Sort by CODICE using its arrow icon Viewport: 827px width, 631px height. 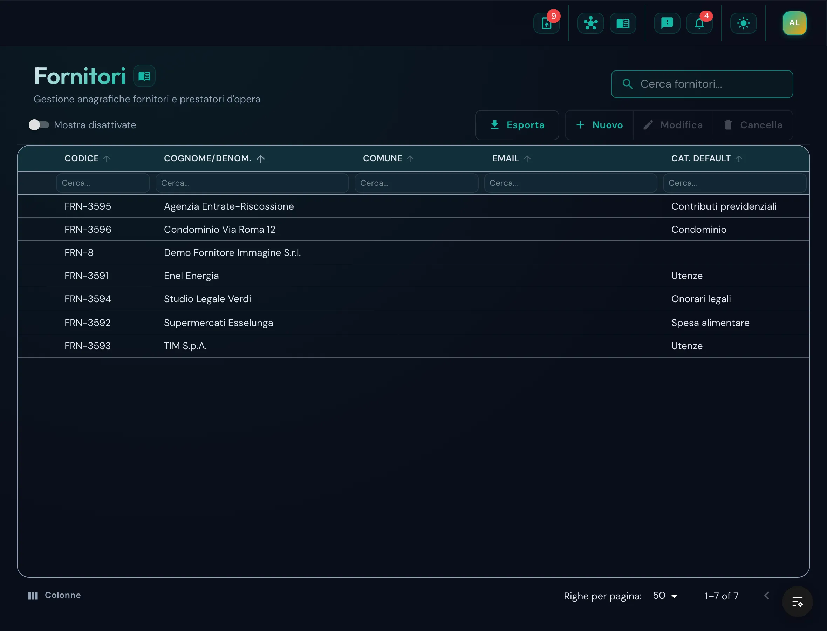point(107,158)
